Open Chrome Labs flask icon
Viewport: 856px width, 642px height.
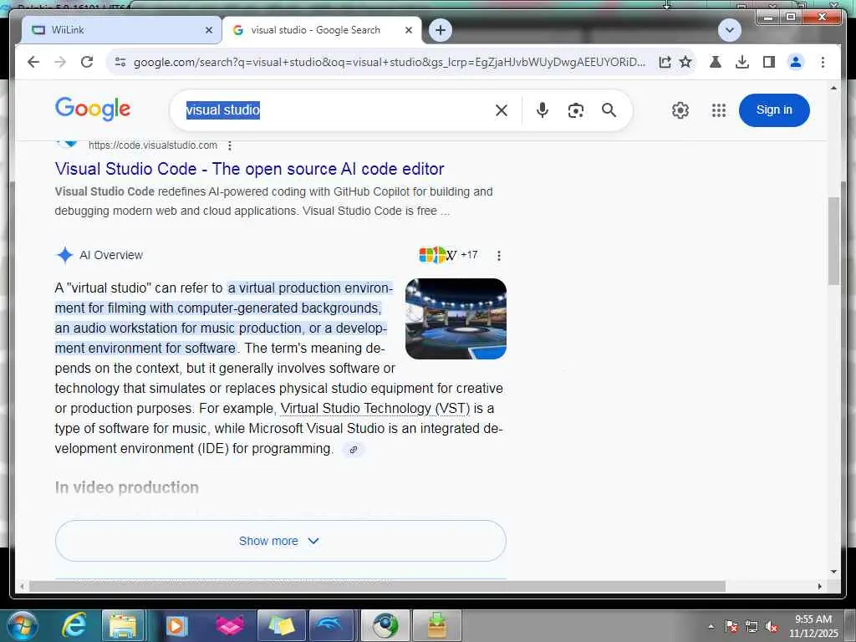pos(716,62)
